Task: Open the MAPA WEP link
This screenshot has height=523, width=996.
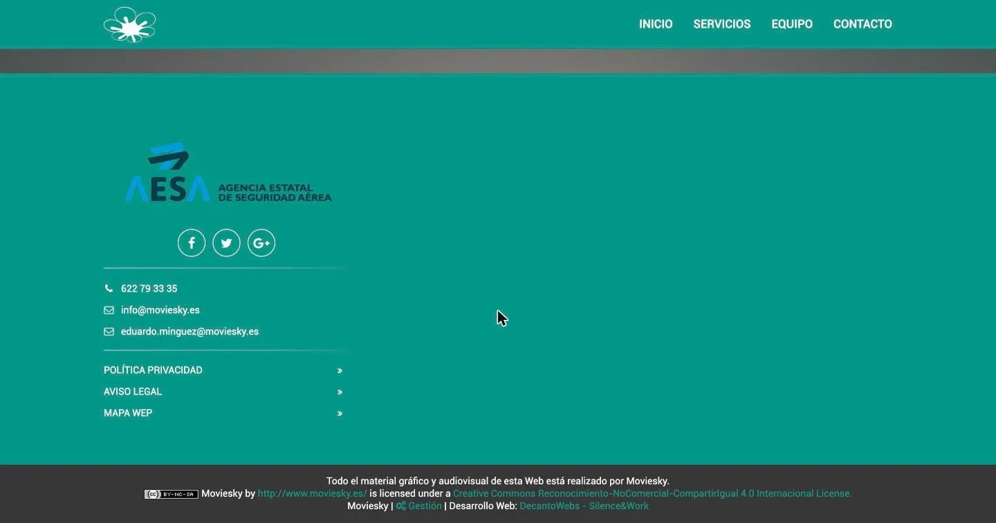Action: [128, 413]
